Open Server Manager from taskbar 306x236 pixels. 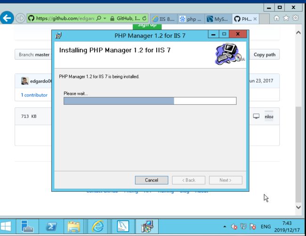[27, 227]
